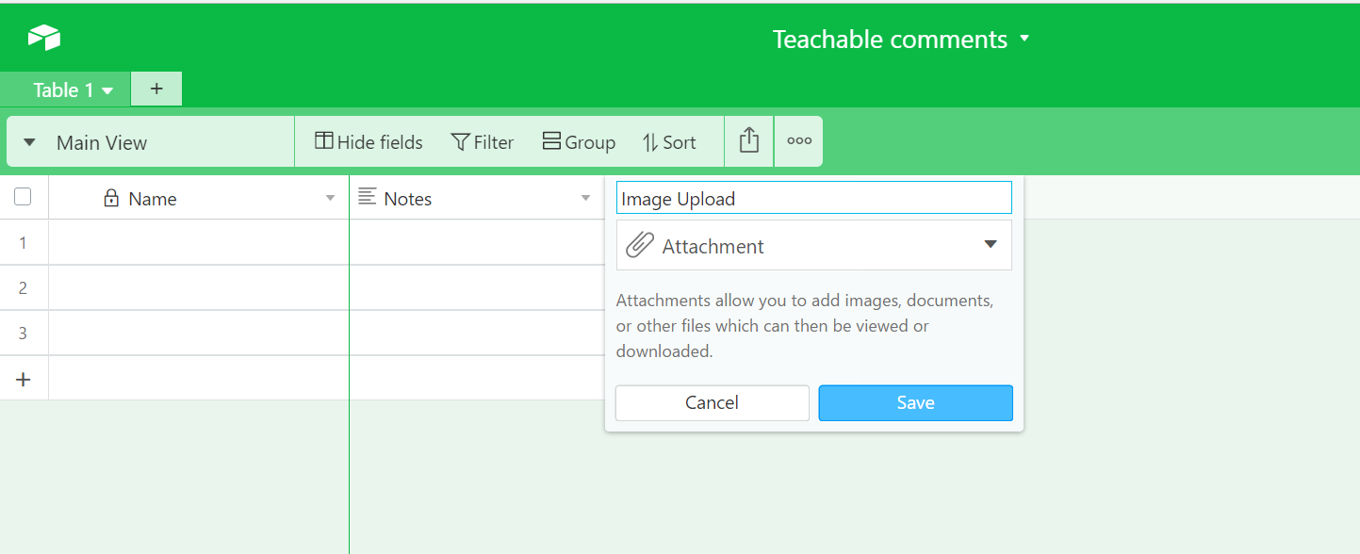Add a new record with plus icon
1360x554 pixels.
pos(24,379)
